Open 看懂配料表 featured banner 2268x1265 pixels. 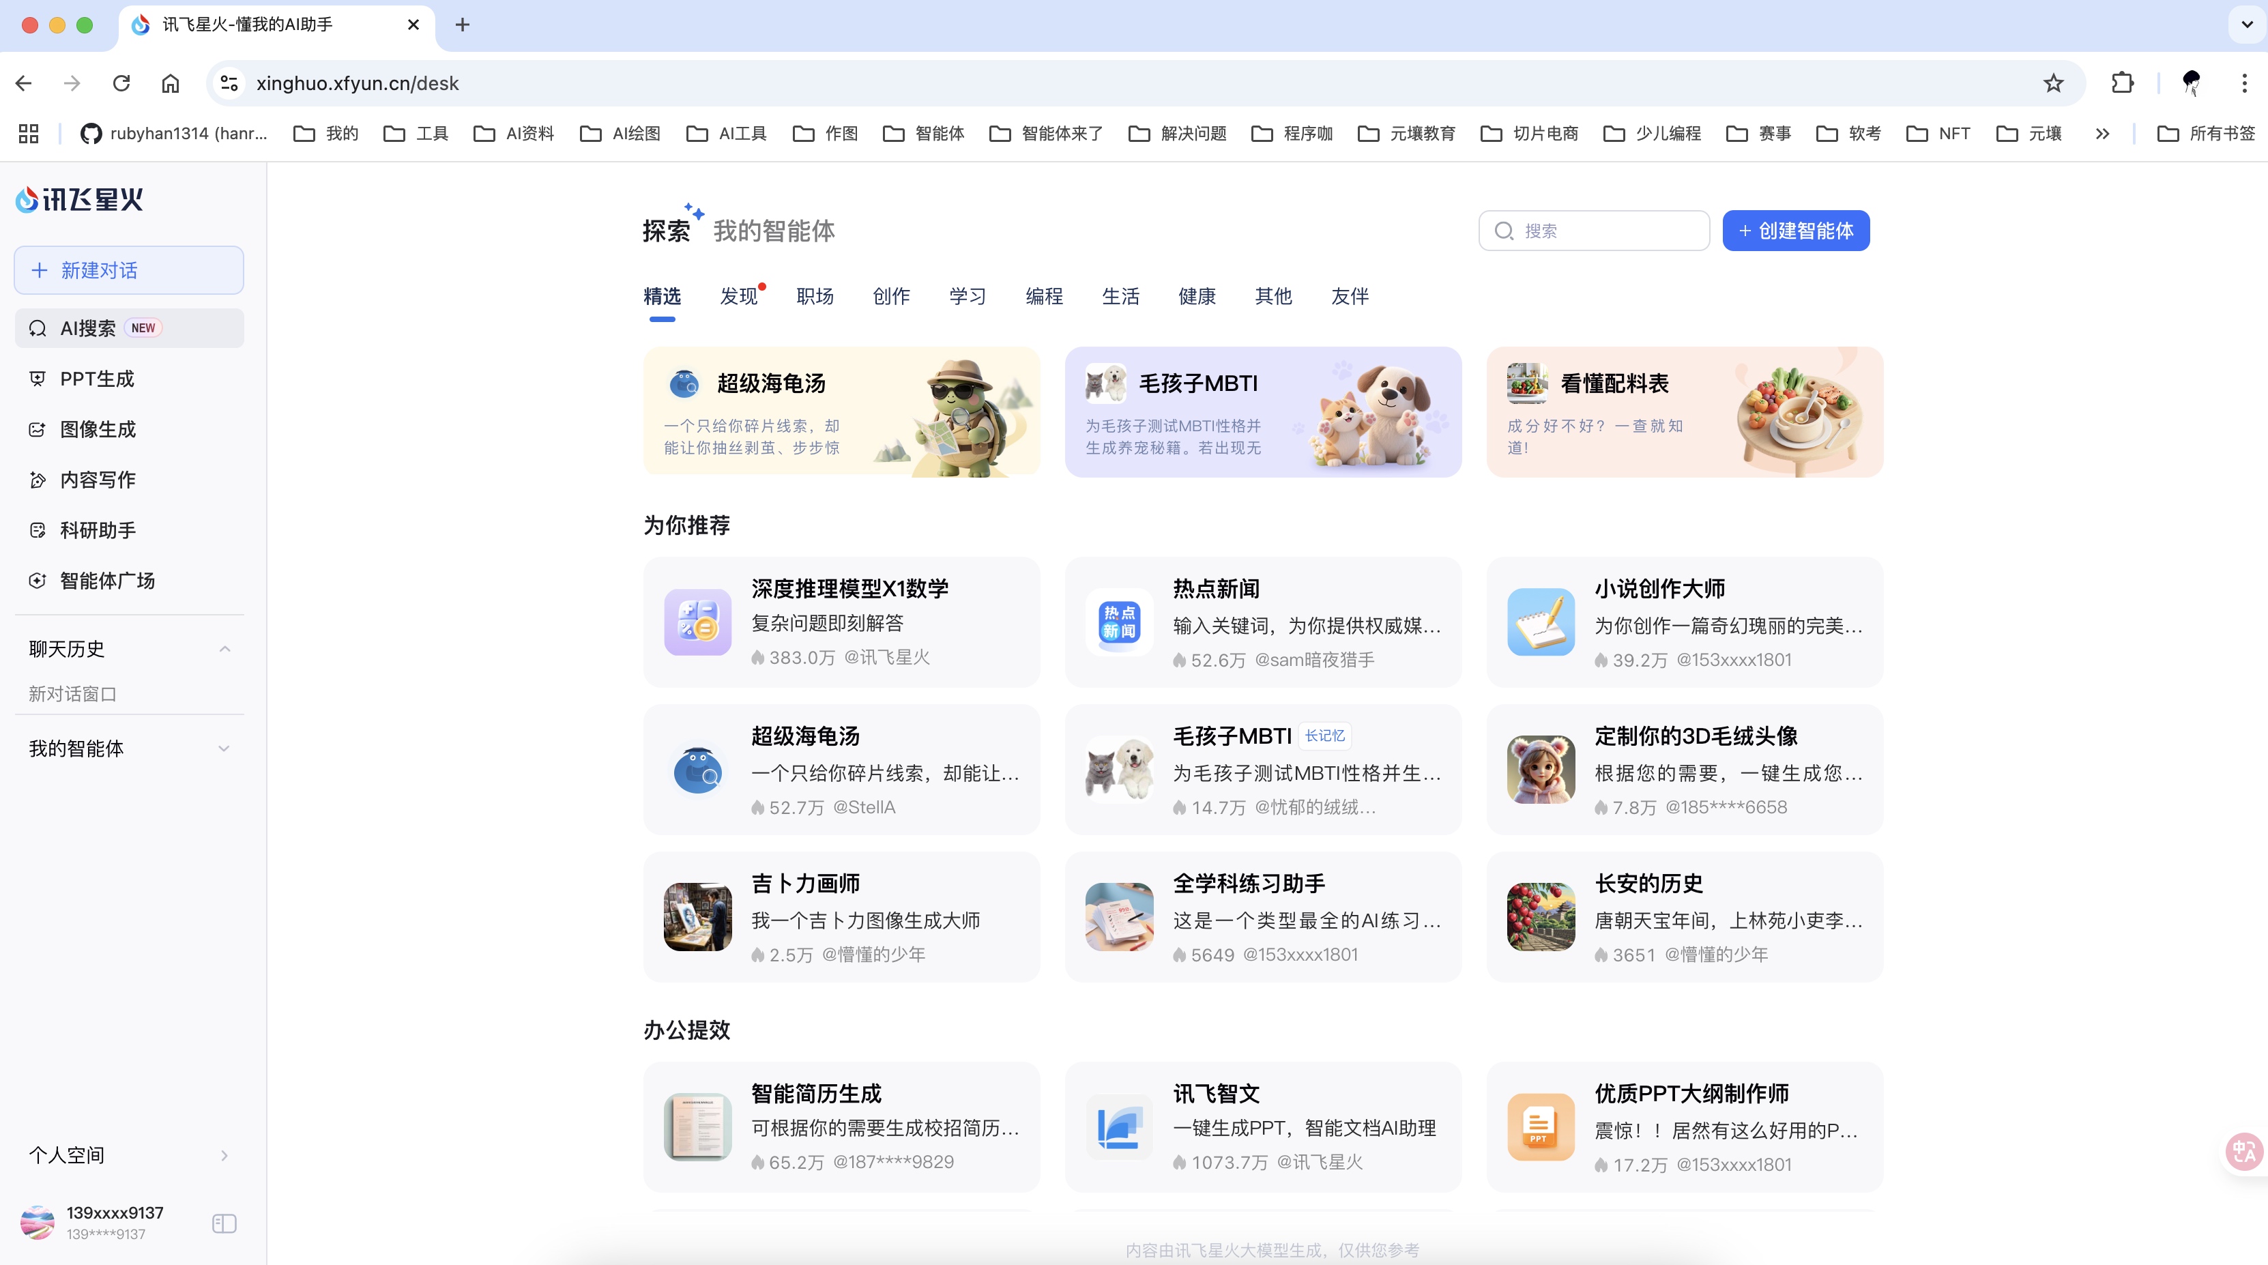coord(1684,412)
